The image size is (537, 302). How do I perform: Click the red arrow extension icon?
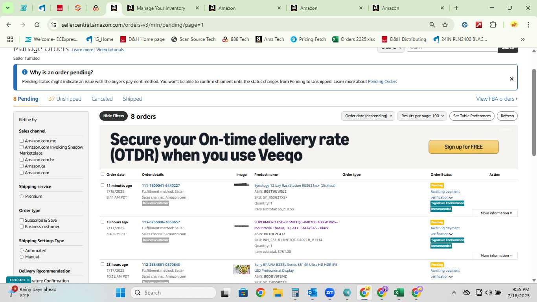pyautogui.click(x=479, y=25)
